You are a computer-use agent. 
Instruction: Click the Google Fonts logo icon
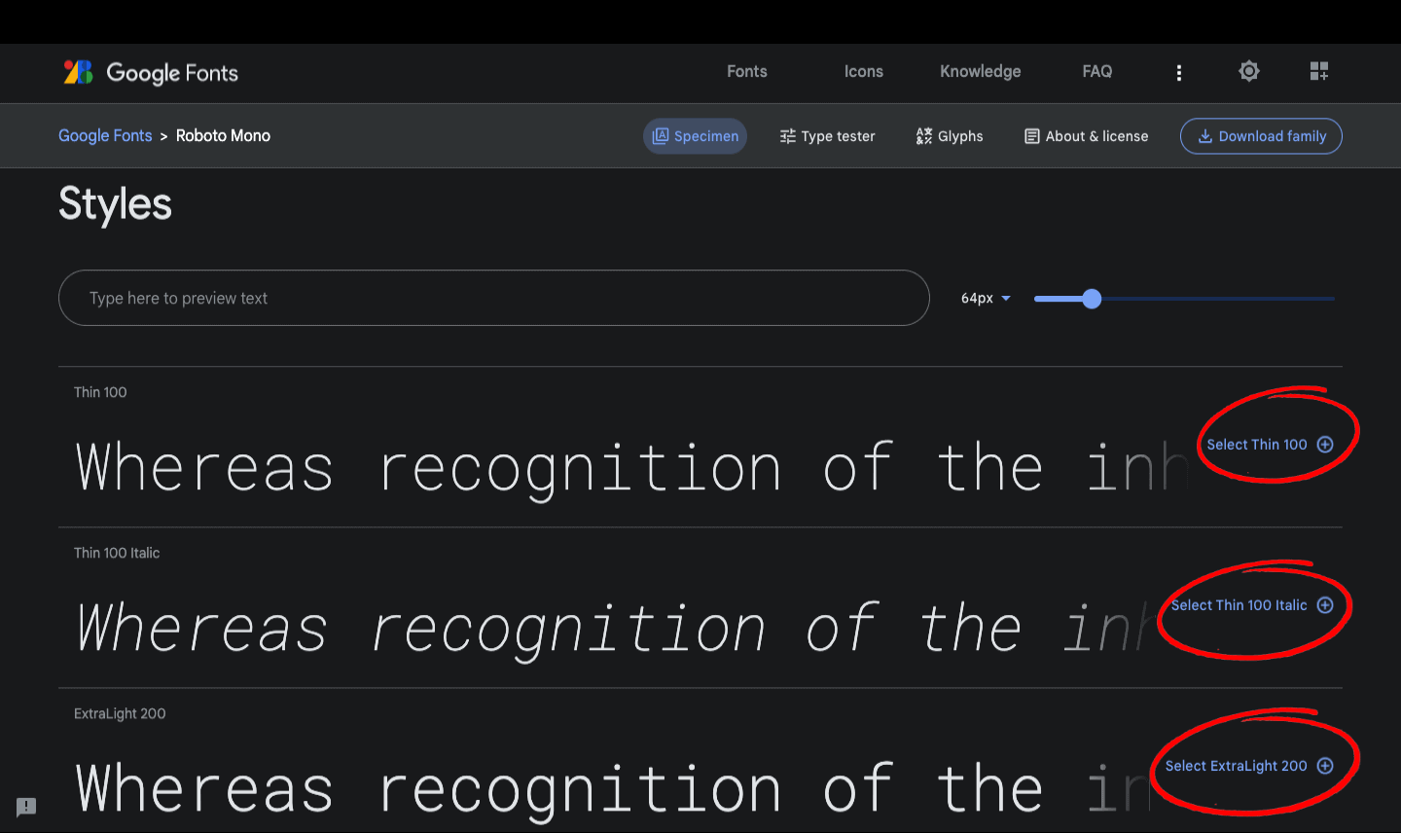(78, 72)
